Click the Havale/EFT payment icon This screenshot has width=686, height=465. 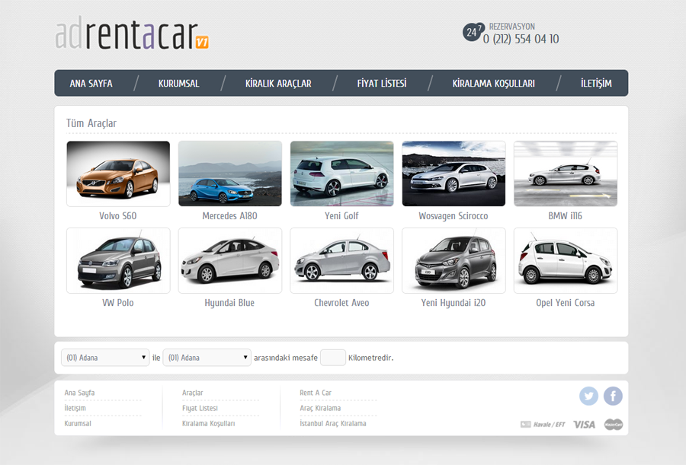543,425
